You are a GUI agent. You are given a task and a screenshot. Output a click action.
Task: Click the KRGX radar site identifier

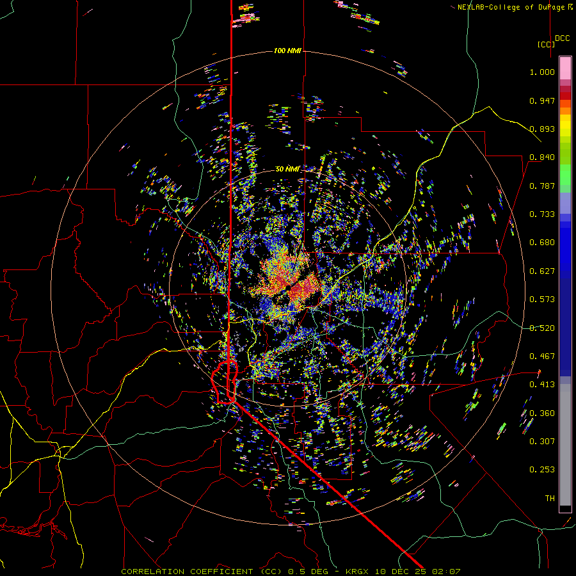pyautogui.click(x=358, y=572)
